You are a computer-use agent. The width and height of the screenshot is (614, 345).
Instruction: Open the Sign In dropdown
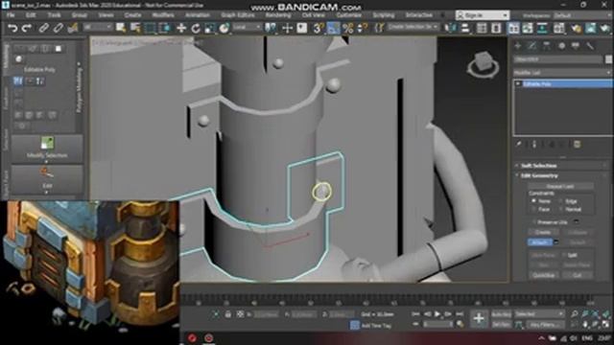tap(483, 15)
